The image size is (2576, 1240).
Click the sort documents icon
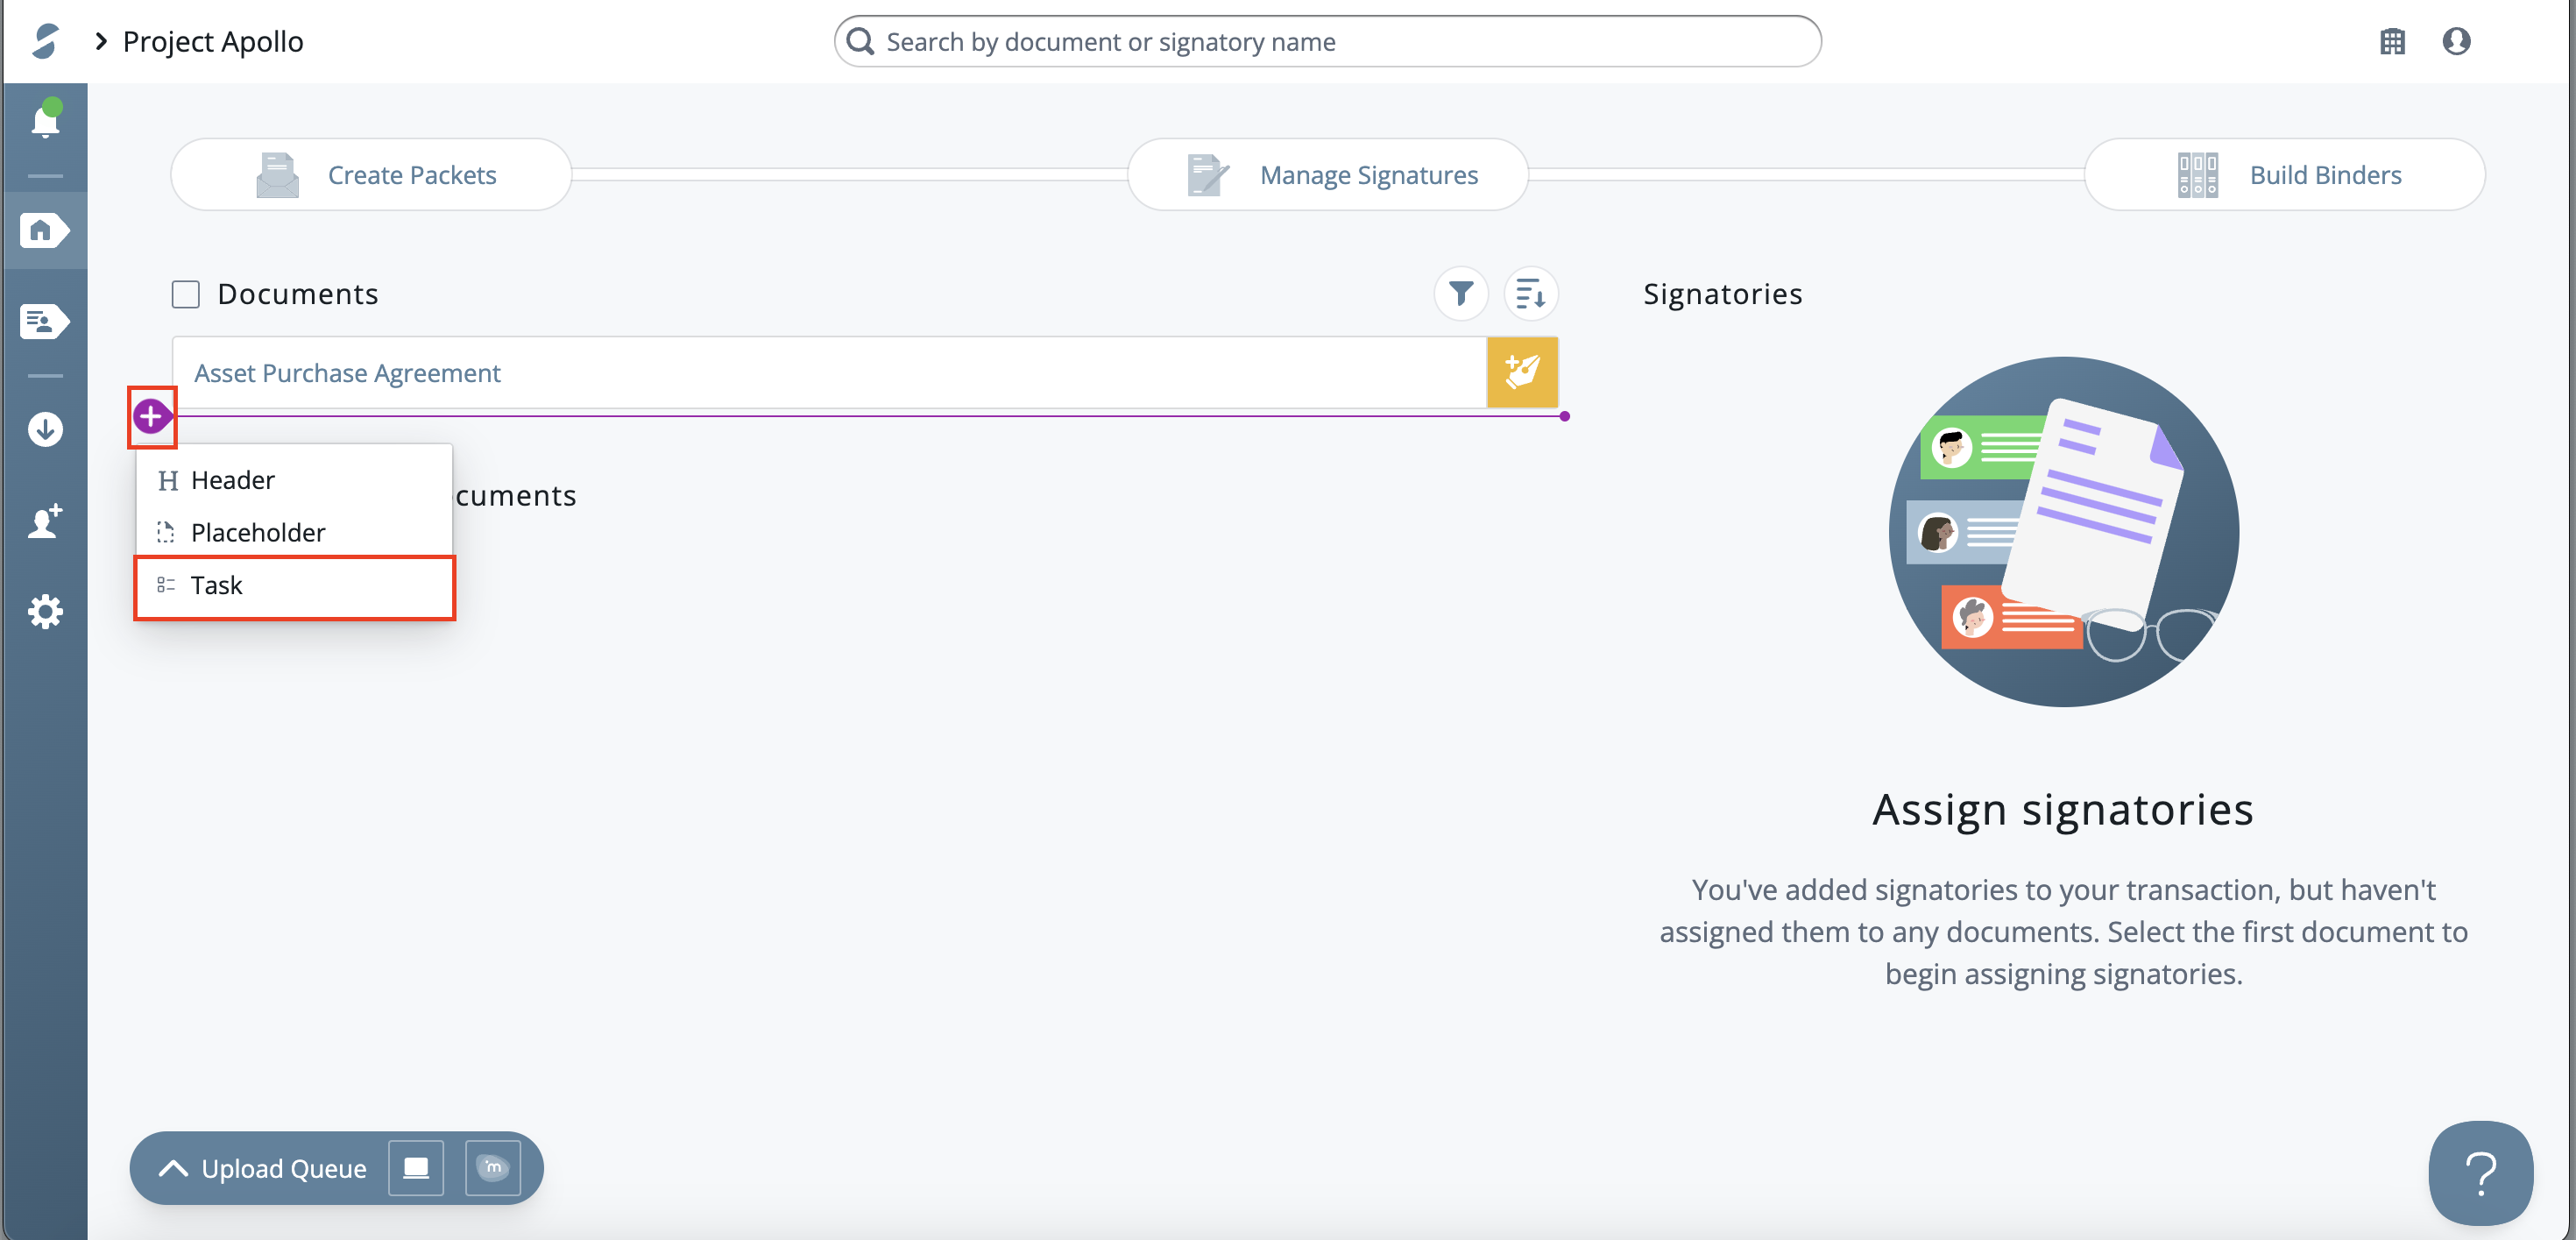pos(1530,294)
